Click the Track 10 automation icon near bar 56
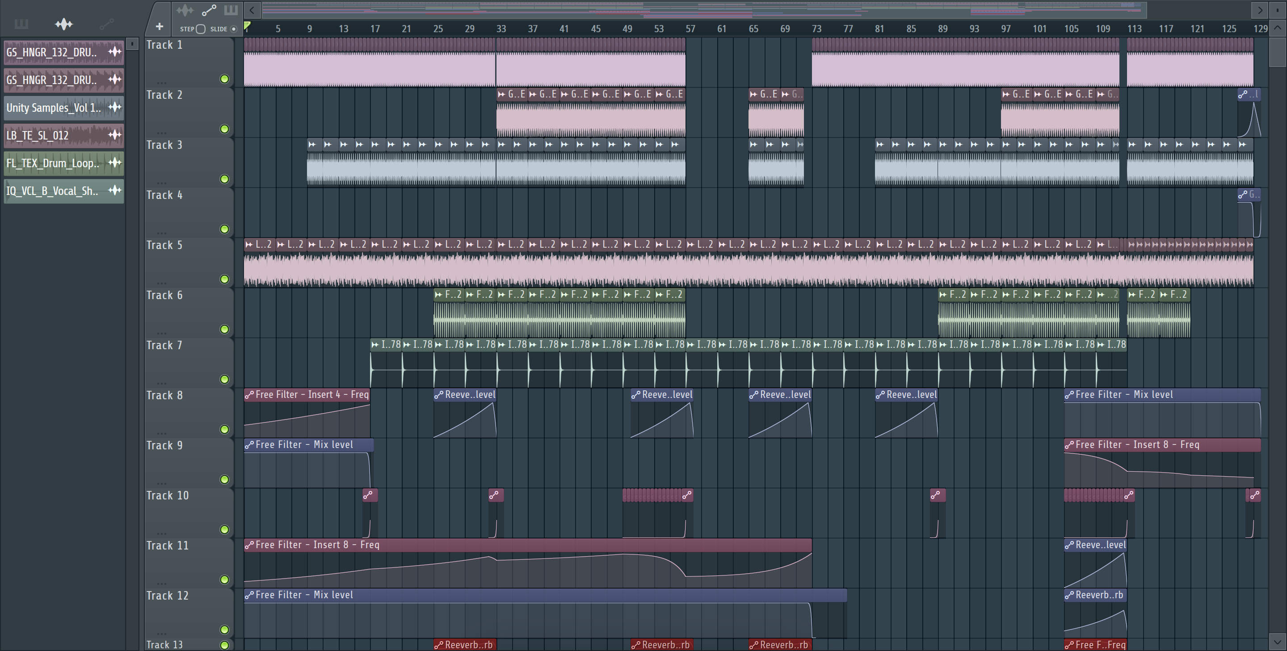Viewport: 1287px width, 651px height. 687,495
